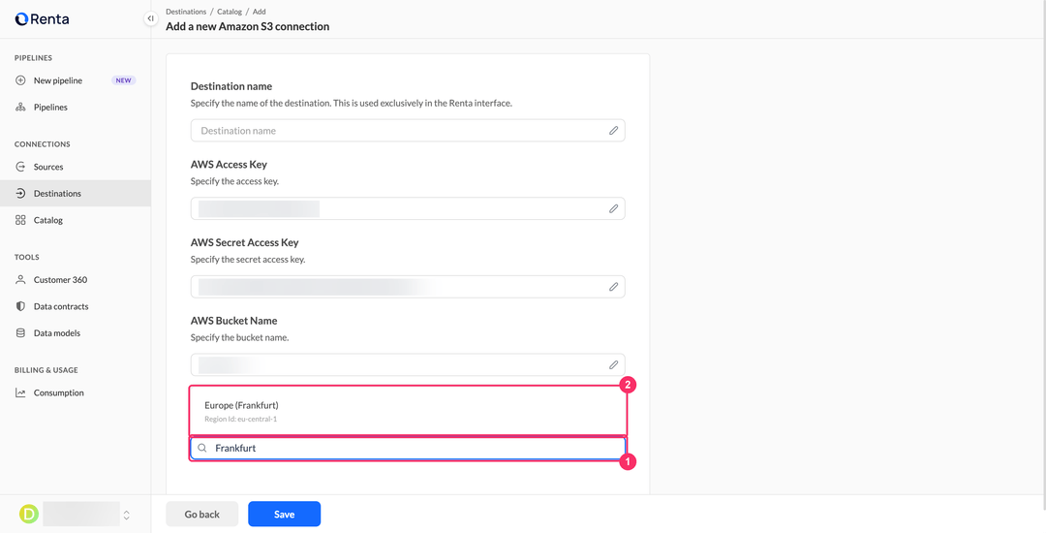The height and width of the screenshot is (533, 1046).
Task: Click the New pipeline plus icon
Action: pyautogui.click(x=20, y=80)
